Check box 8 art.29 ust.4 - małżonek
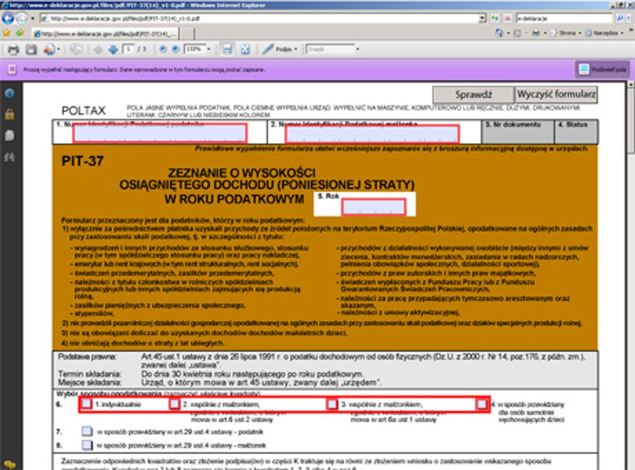635x470 pixels. click(87, 445)
